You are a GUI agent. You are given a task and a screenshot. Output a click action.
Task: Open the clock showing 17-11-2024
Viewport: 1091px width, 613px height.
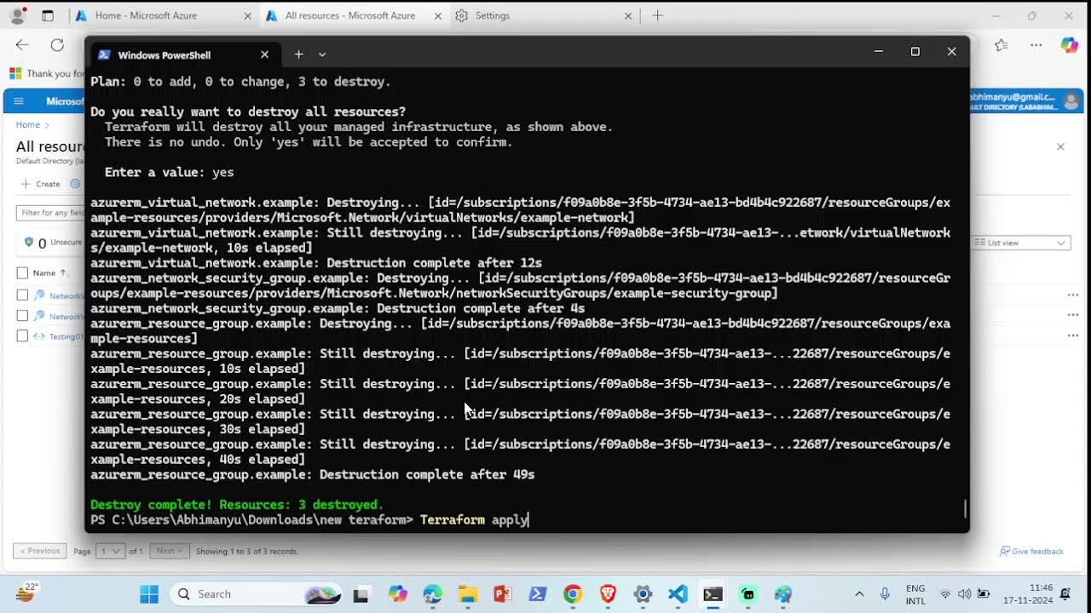1028,594
